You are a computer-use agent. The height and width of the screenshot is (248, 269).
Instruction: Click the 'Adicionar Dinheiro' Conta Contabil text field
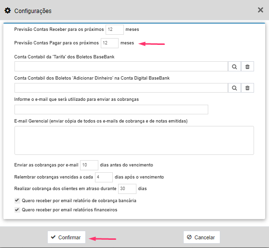(121, 88)
